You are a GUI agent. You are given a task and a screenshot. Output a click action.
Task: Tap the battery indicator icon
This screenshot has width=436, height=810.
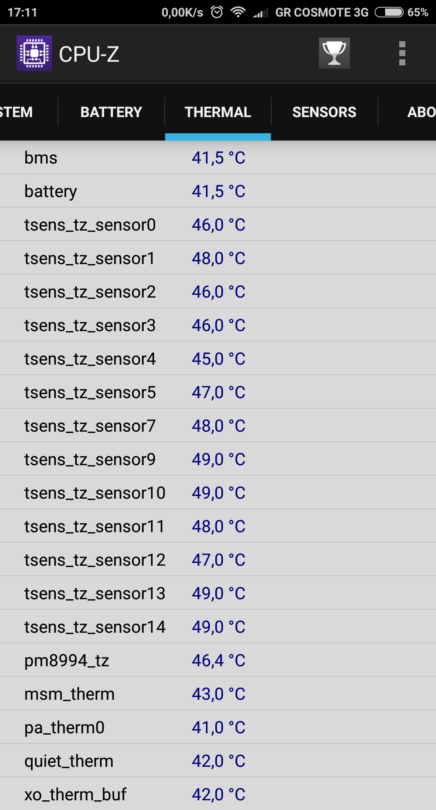coord(389,12)
